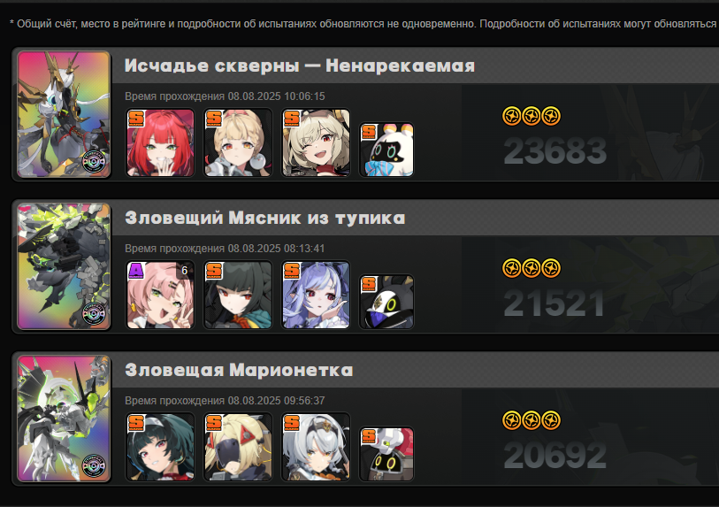Open the Зловещая Марионетка boss thumbnail

coord(64,419)
